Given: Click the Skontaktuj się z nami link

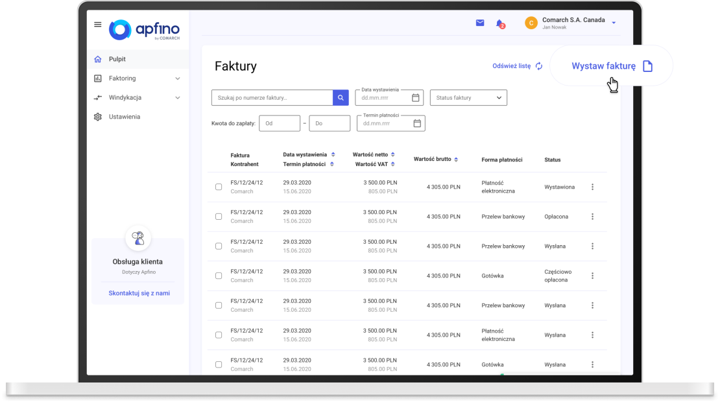Looking at the screenshot, I should point(139,293).
